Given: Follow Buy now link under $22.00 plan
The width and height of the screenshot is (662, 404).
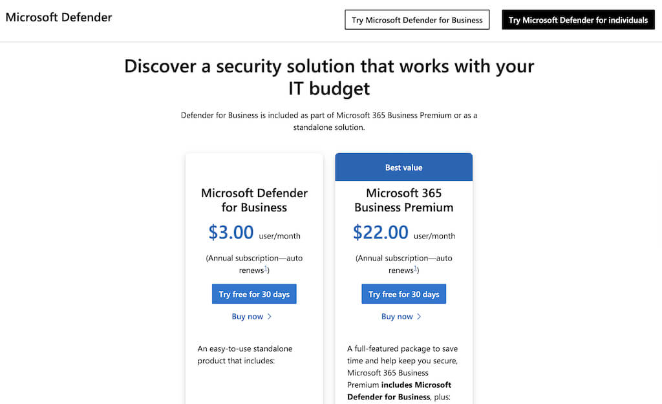Looking at the screenshot, I should 397,317.
